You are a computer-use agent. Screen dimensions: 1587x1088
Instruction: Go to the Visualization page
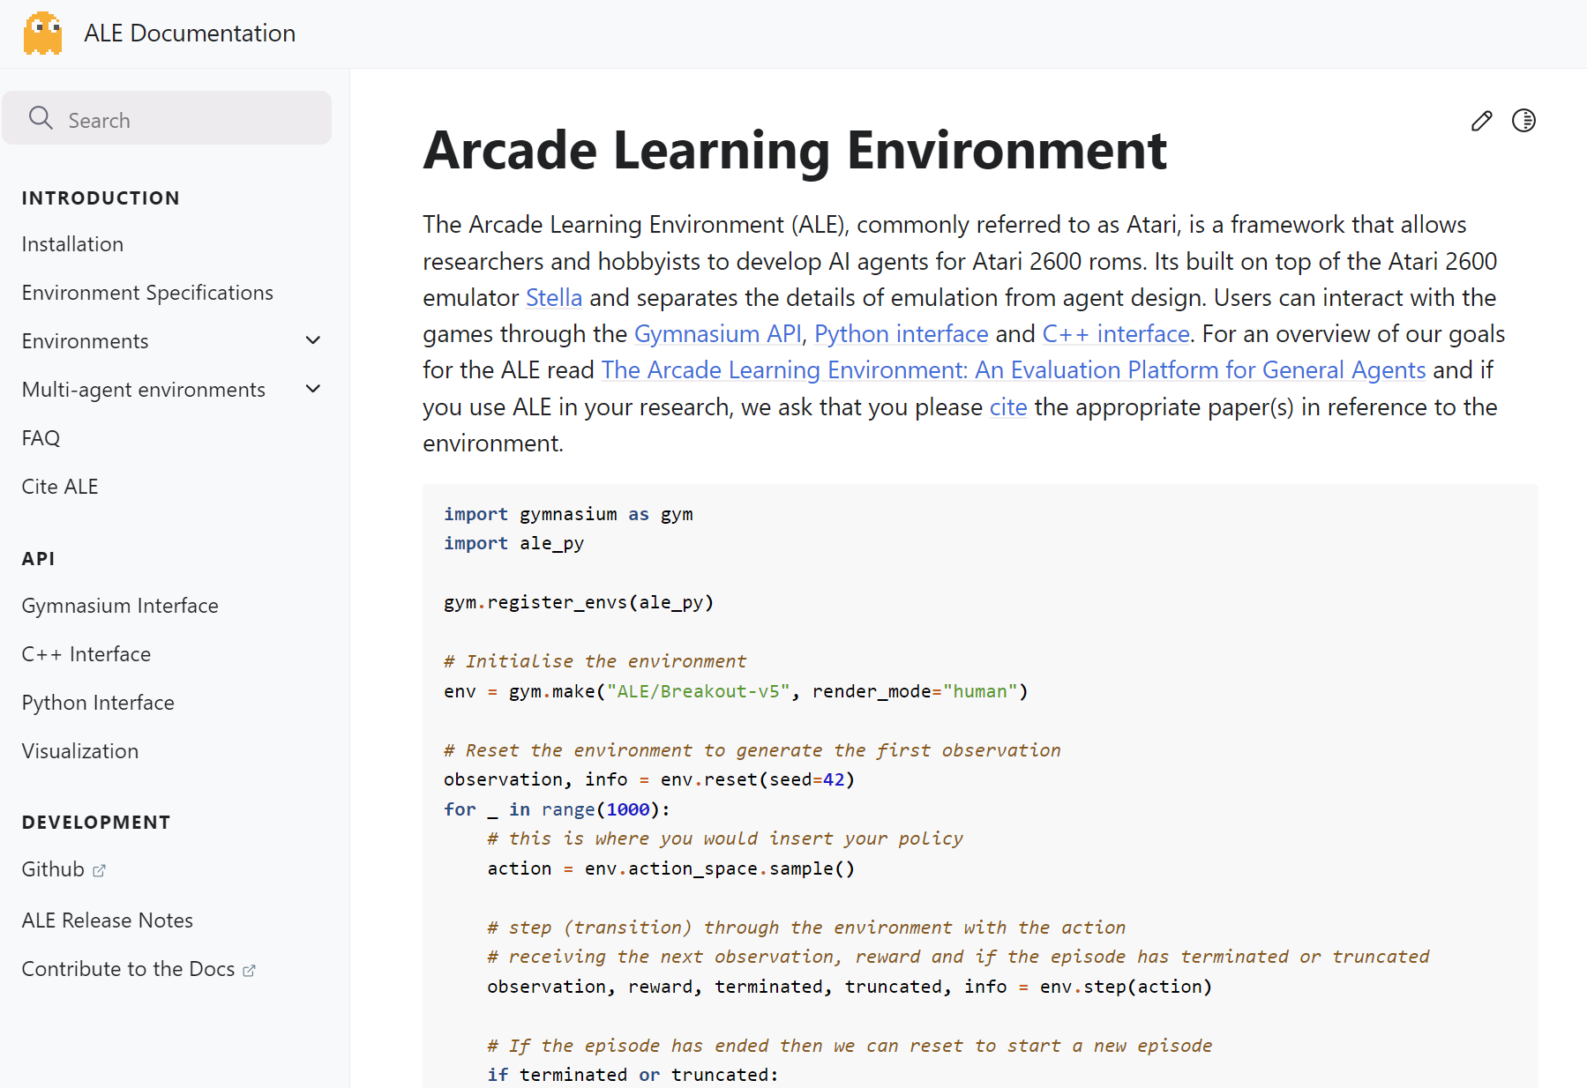[80, 751]
